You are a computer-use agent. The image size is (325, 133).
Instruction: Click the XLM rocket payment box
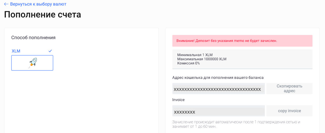32,63
